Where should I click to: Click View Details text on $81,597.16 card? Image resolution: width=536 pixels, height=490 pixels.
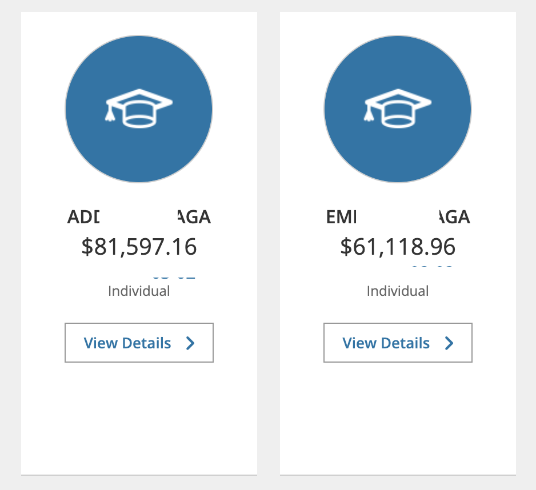point(127,343)
